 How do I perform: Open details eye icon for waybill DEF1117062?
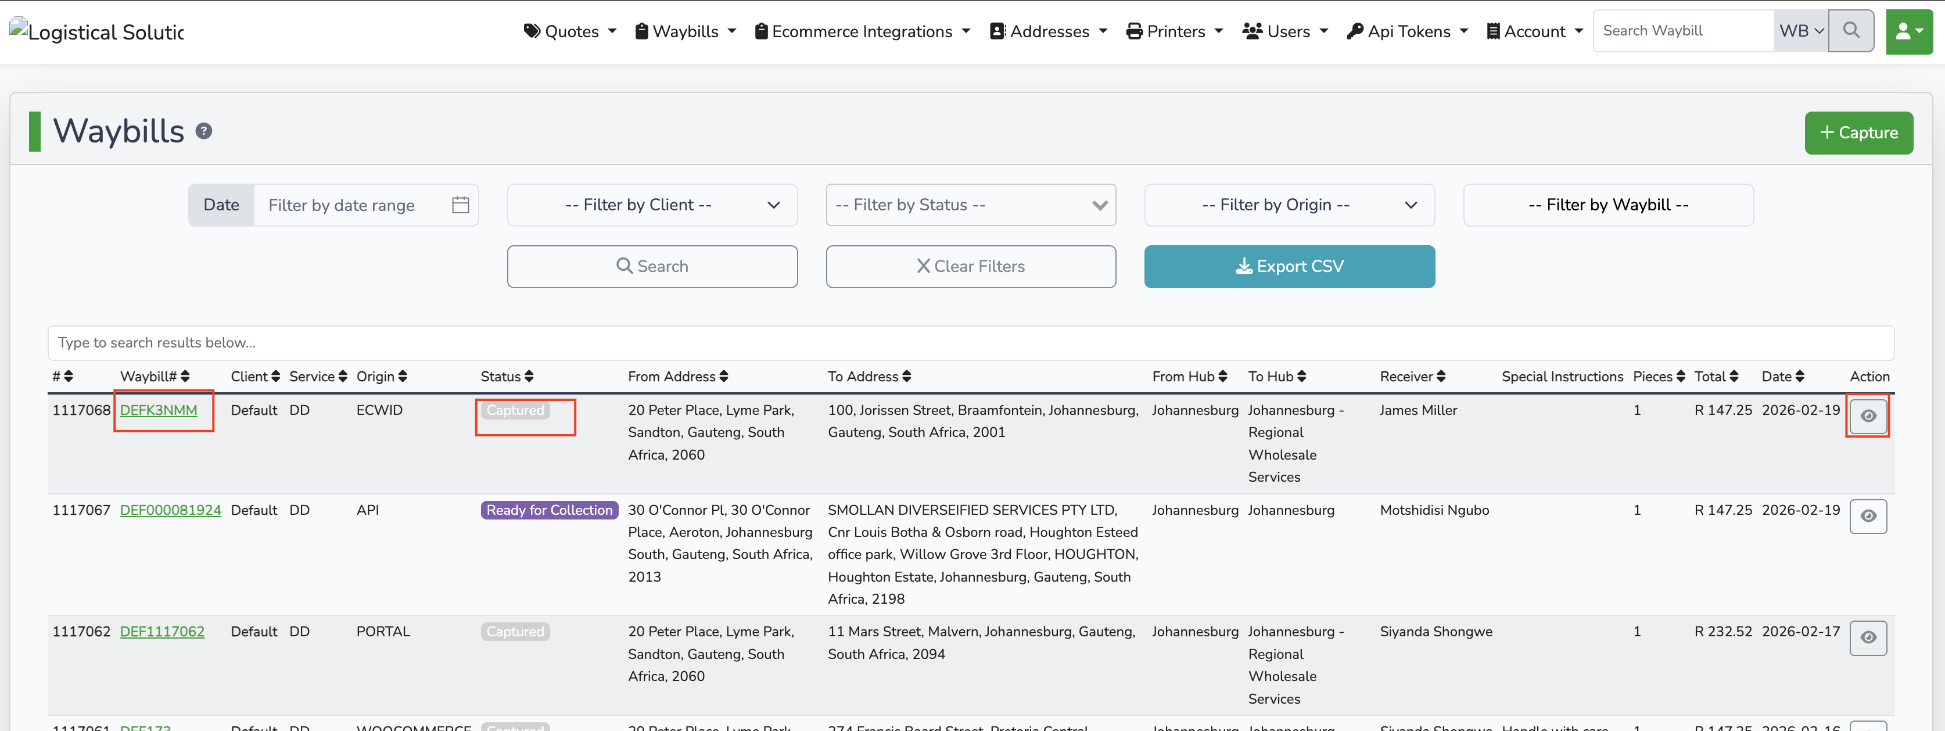click(1868, 637)
